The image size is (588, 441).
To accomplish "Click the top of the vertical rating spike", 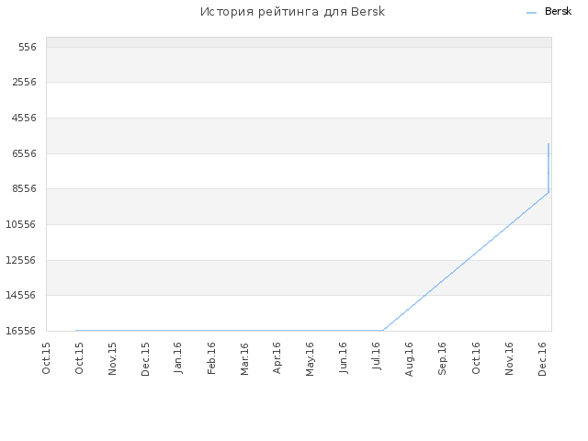I will 548,143.
